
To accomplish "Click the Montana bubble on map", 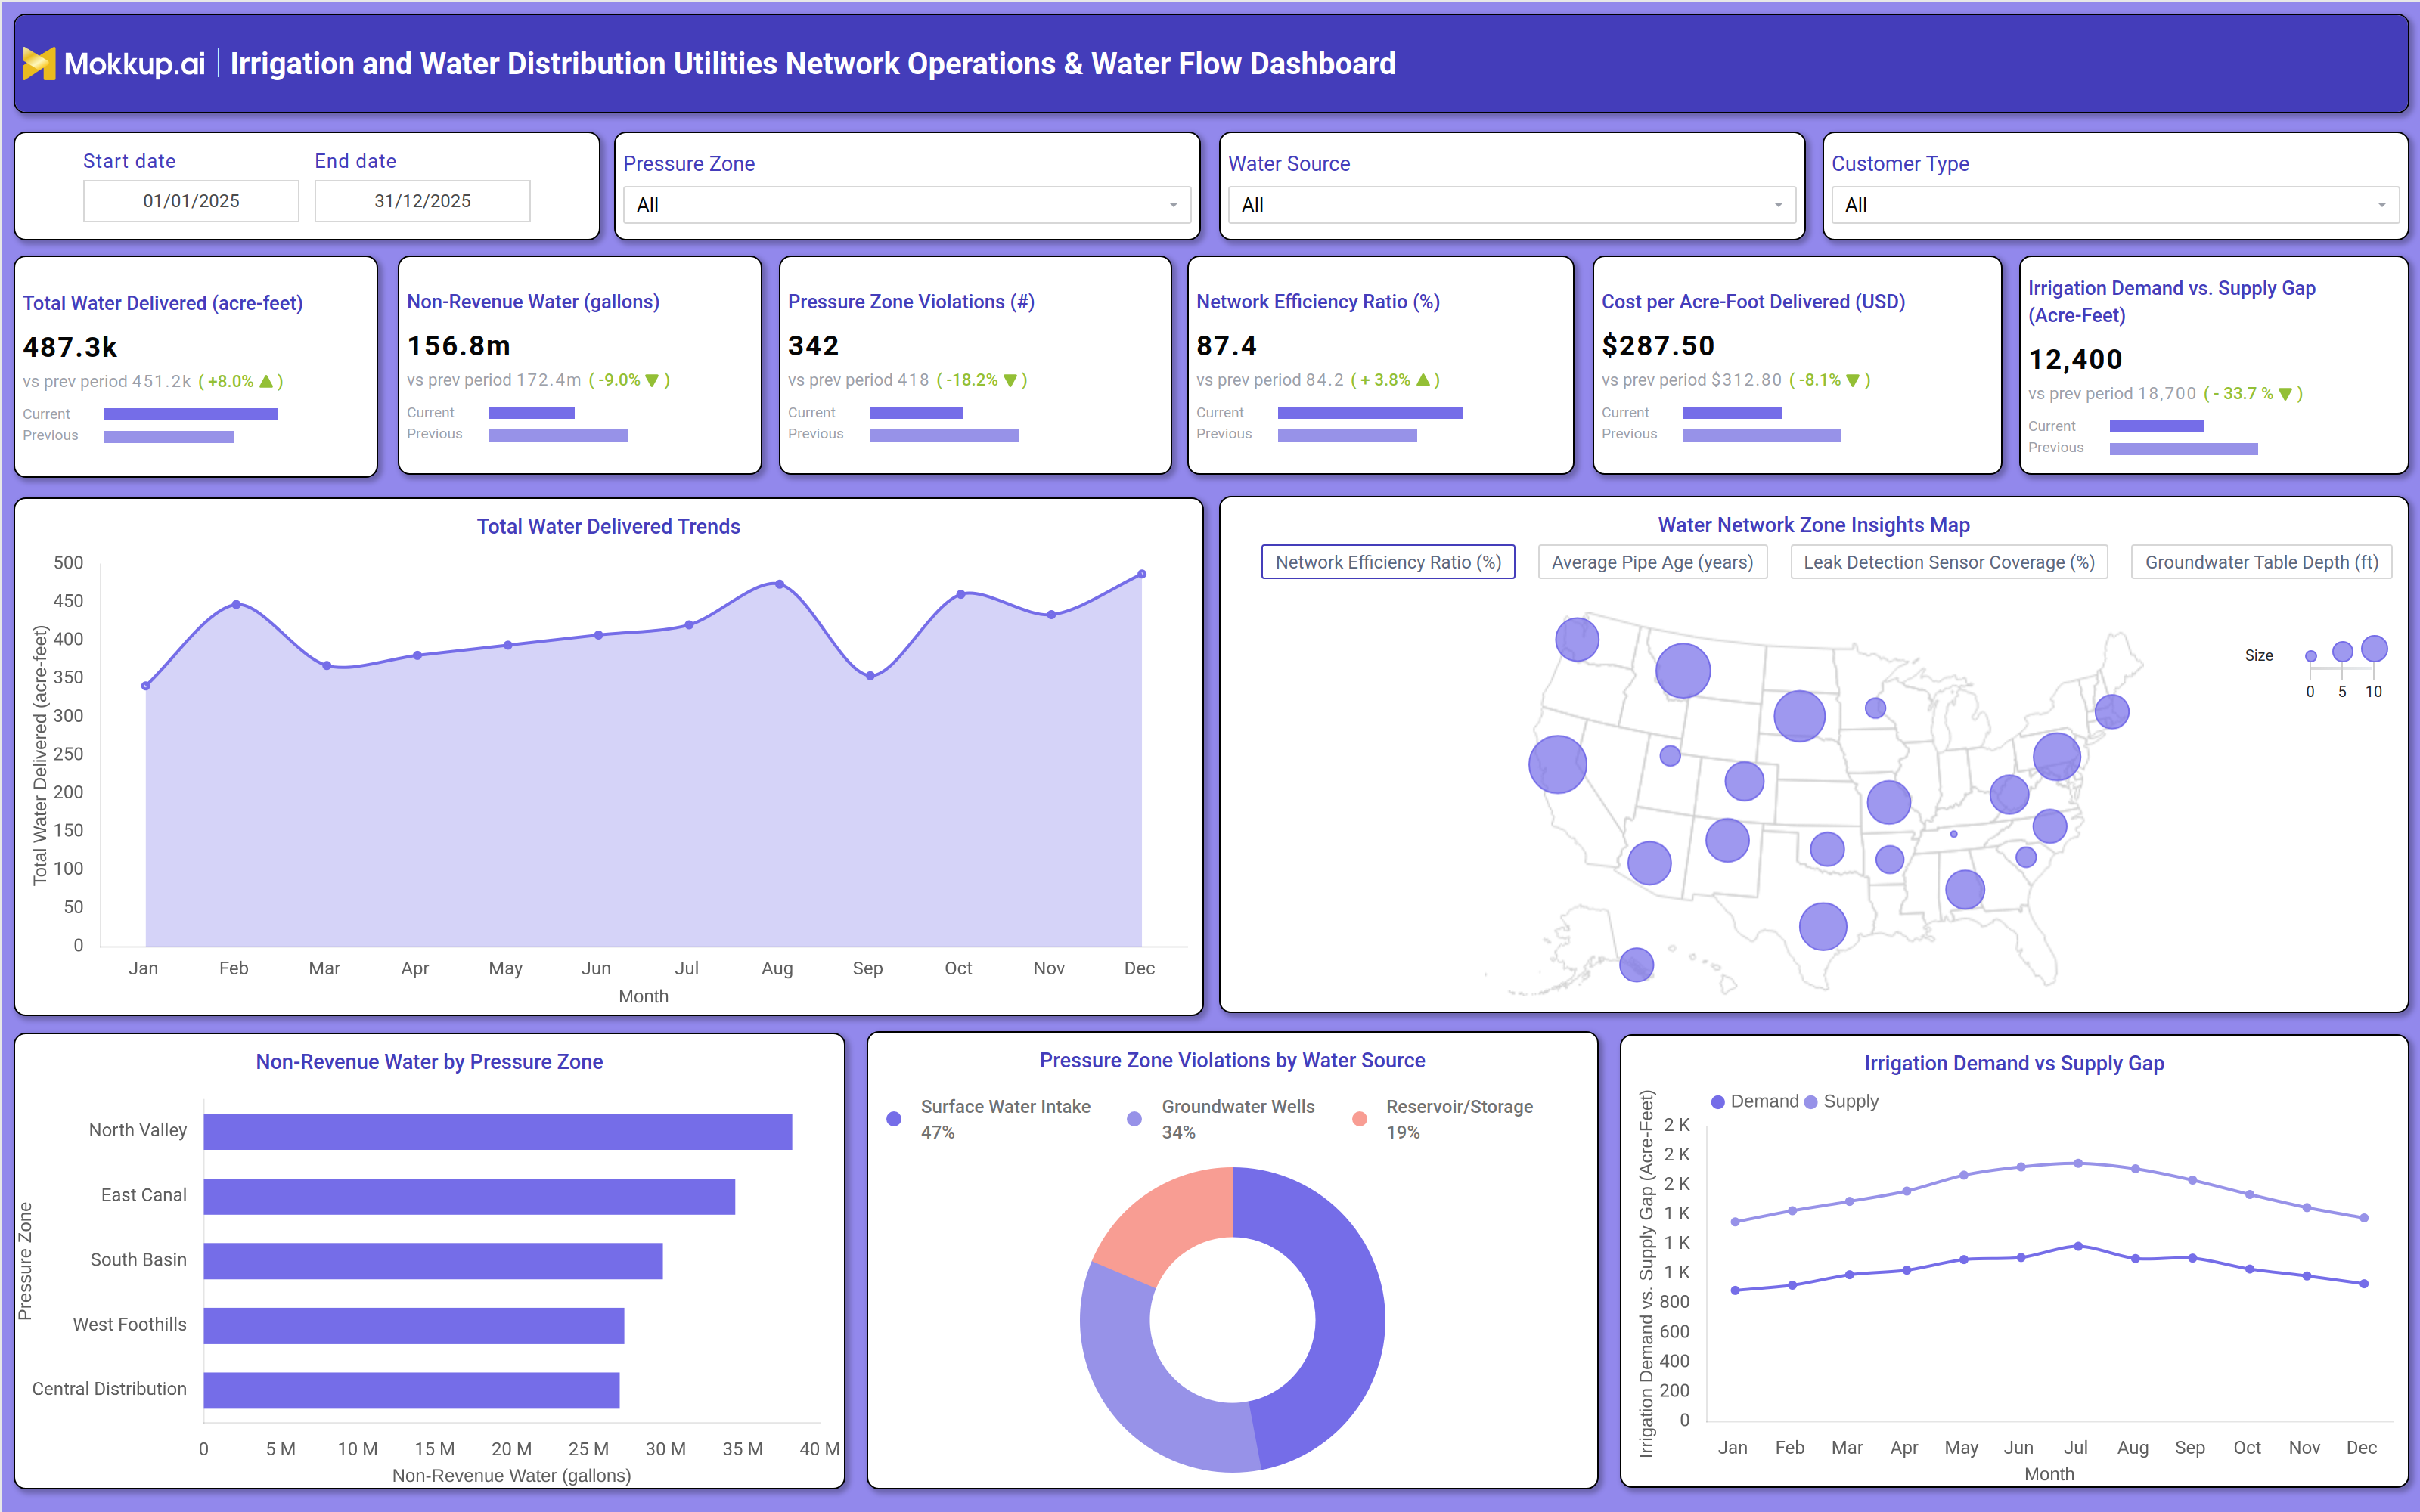I will [1683, 671].
